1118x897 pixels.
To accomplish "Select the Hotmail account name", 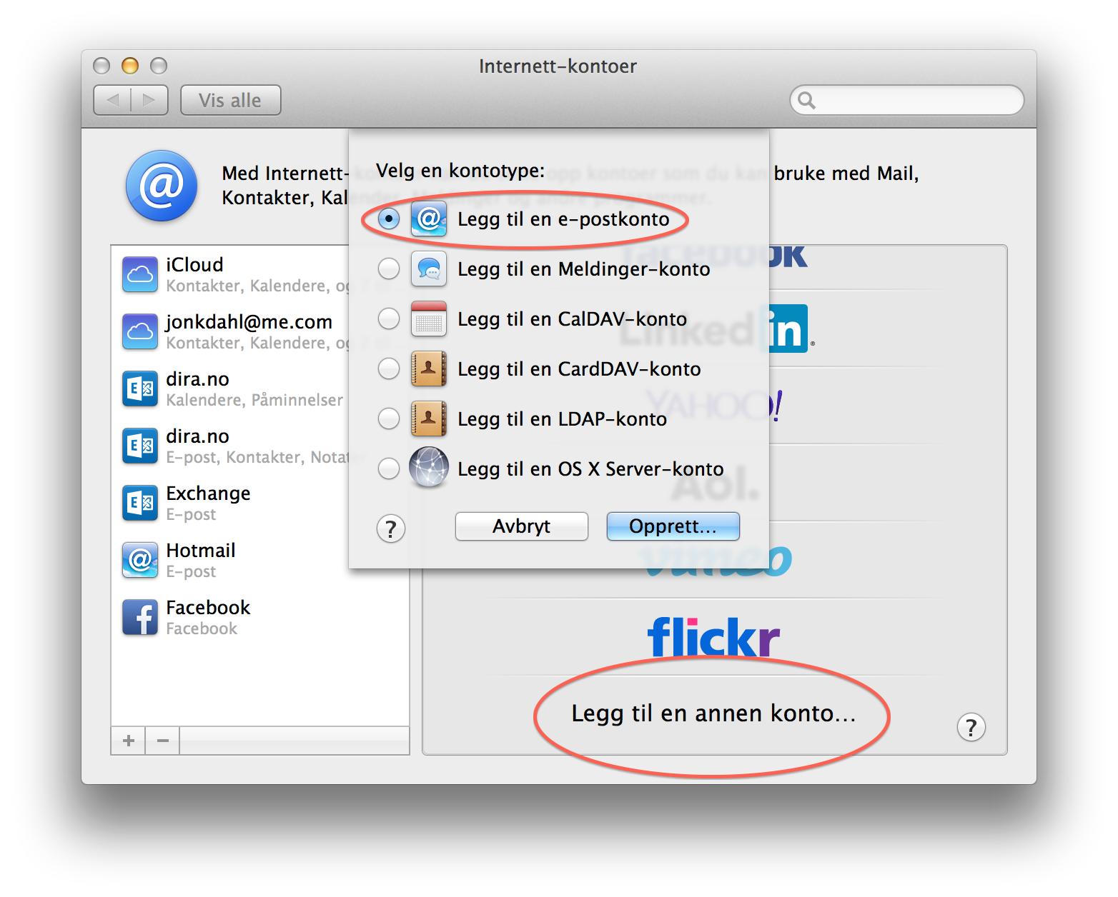I will (200, 551).
